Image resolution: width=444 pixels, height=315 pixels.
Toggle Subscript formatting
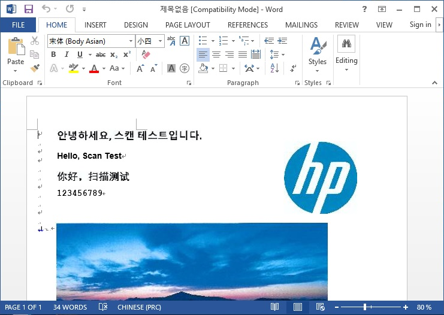pyautogui.click(x=114, y=54)
